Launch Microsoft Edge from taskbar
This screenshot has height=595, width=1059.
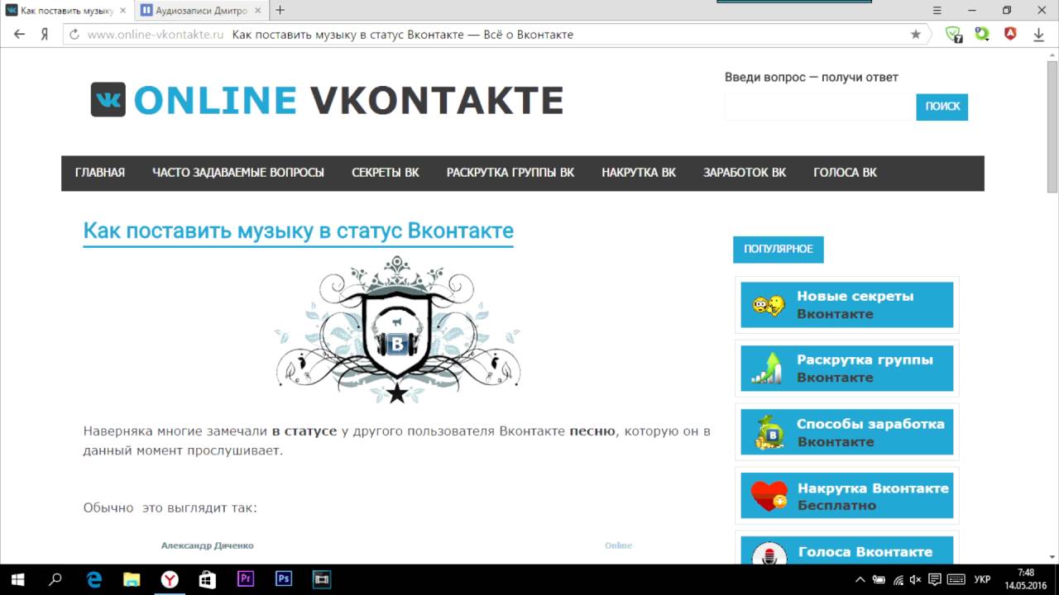point(93,579)
